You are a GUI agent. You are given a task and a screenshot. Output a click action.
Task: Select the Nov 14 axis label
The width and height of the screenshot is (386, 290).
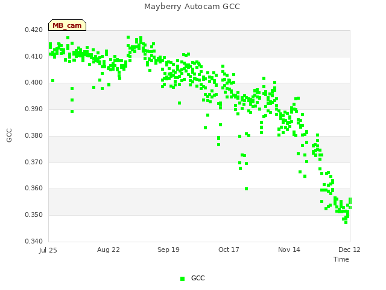(289, 250)
